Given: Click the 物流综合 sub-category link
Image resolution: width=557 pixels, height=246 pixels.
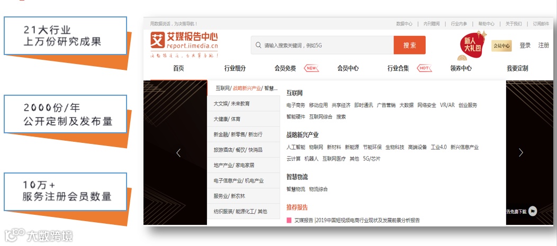Looking at the screenshot, I should click(x=319, y=189).
